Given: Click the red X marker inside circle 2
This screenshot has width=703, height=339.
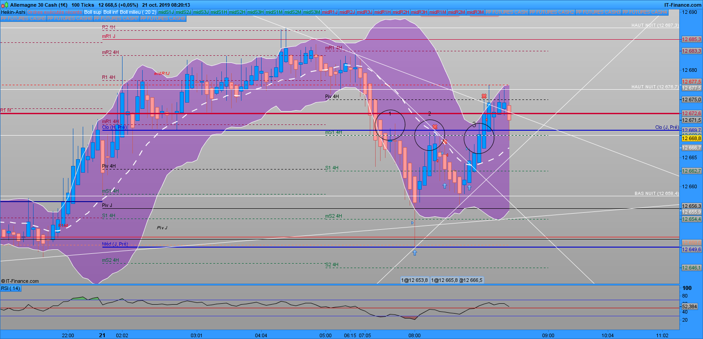Looking at the screenshot, I should (435, 127).
